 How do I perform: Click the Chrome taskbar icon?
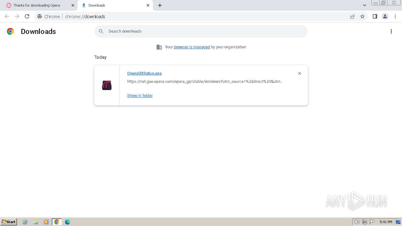click(x=57, y=222)
